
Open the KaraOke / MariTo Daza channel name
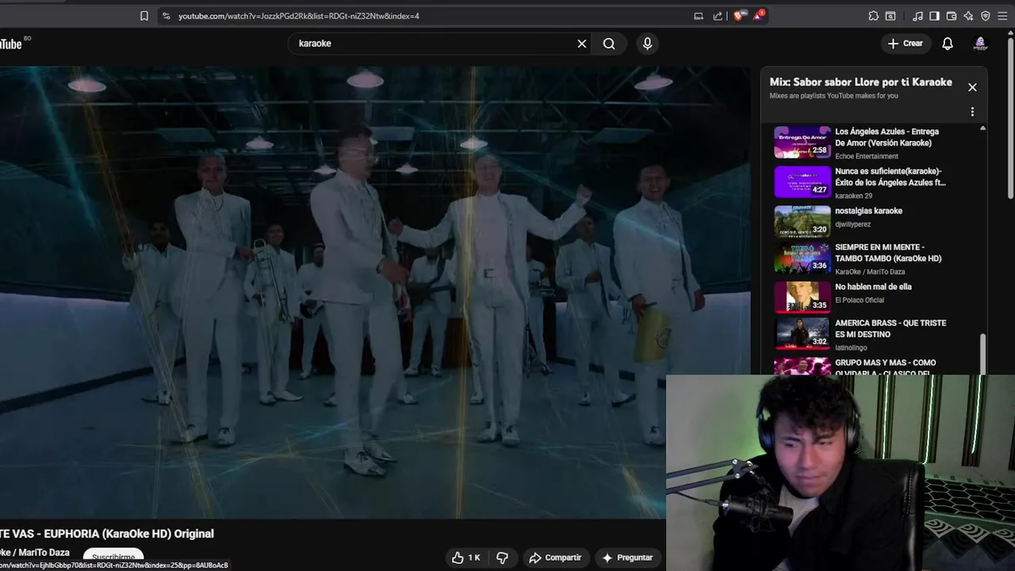tap(35, 553)
